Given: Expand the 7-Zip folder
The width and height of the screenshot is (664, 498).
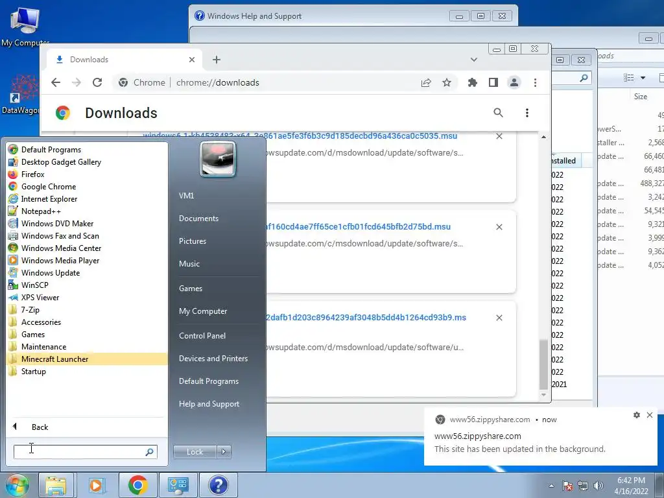Looking at the screenshot, I should (x=87, y=309).
